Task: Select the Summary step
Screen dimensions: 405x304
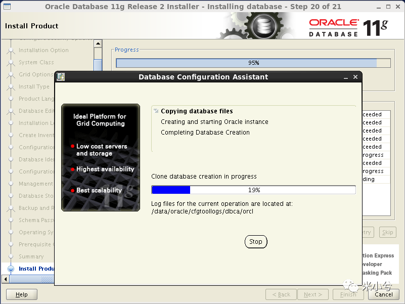Action: tap(31, 256)
